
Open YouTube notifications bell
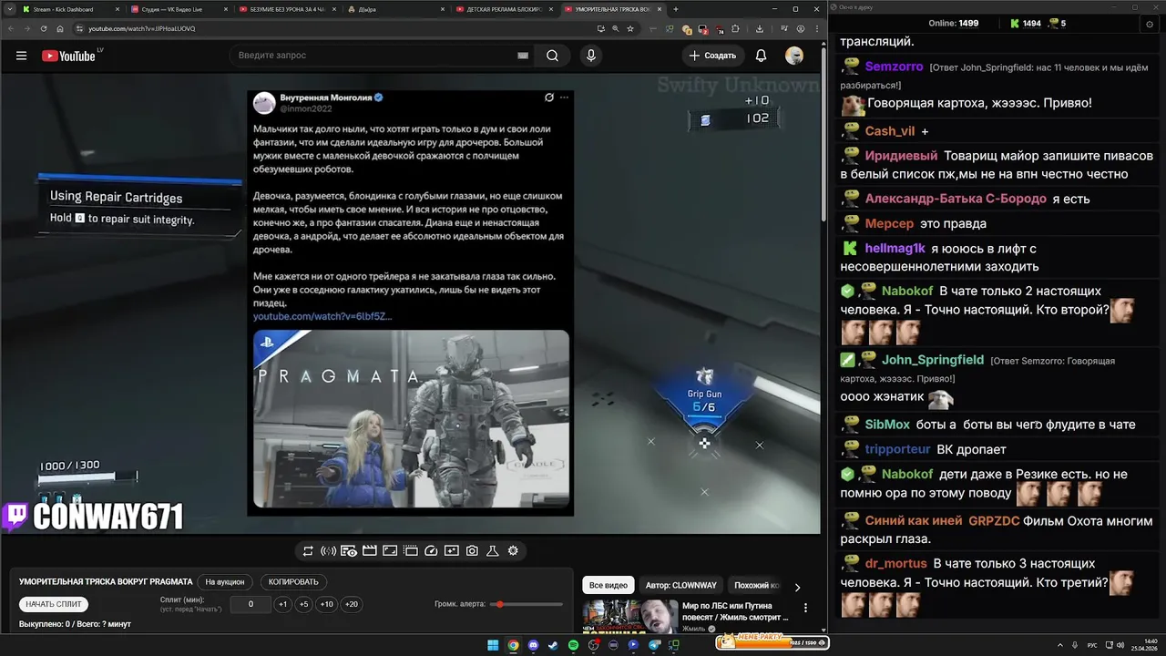tap(761, 56)
